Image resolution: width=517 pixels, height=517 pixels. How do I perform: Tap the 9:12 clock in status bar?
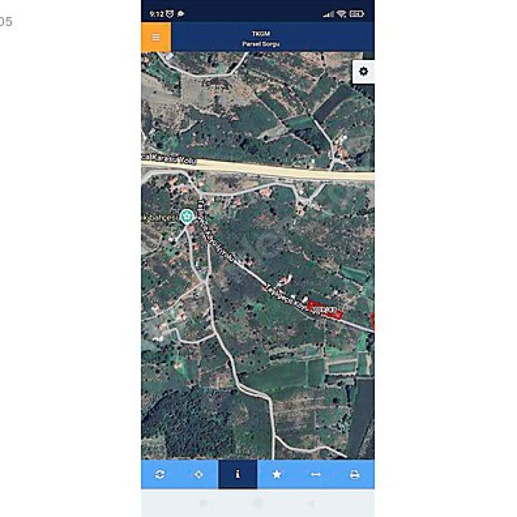[x=157, y=14]
